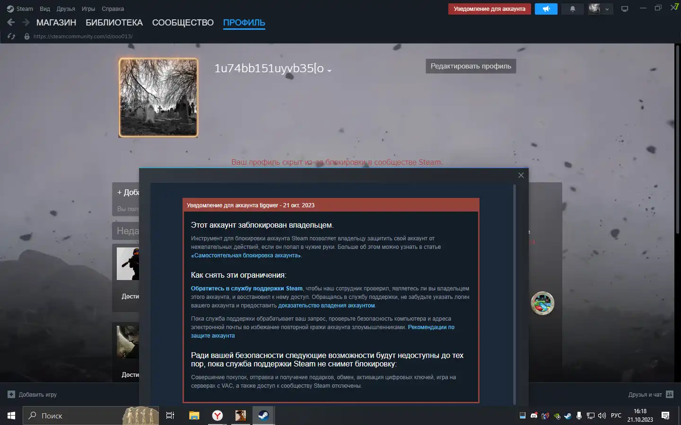Click the dialog's vertical scrollbar
Viewport: 681px width, 425px height.
coord(515,294)
